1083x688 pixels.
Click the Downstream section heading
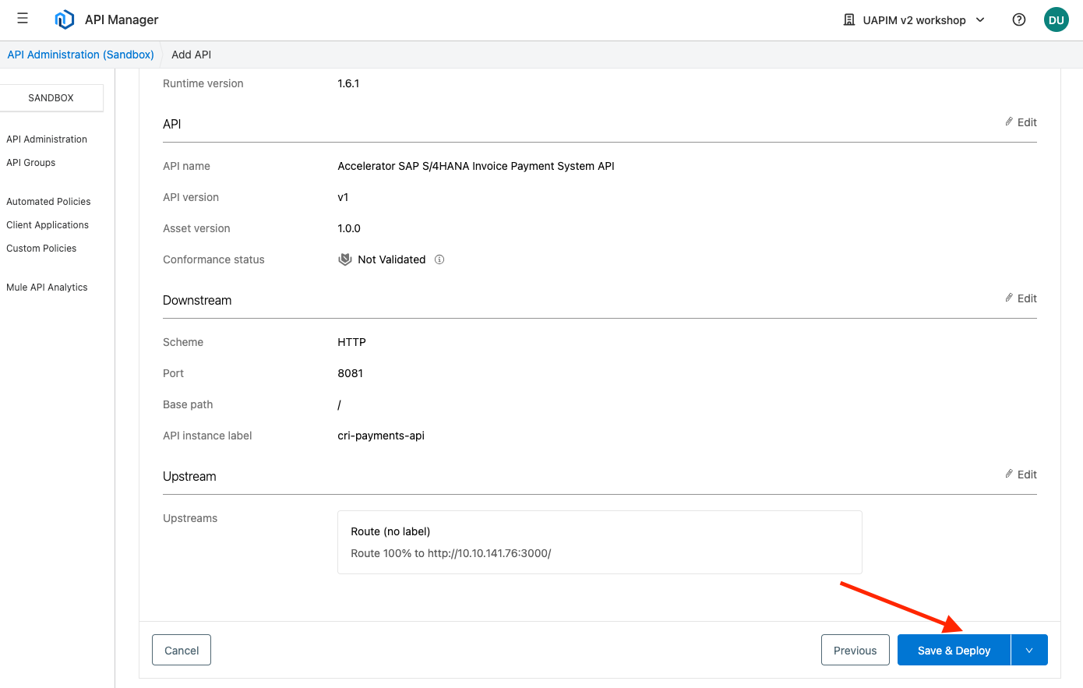(197, 300)
